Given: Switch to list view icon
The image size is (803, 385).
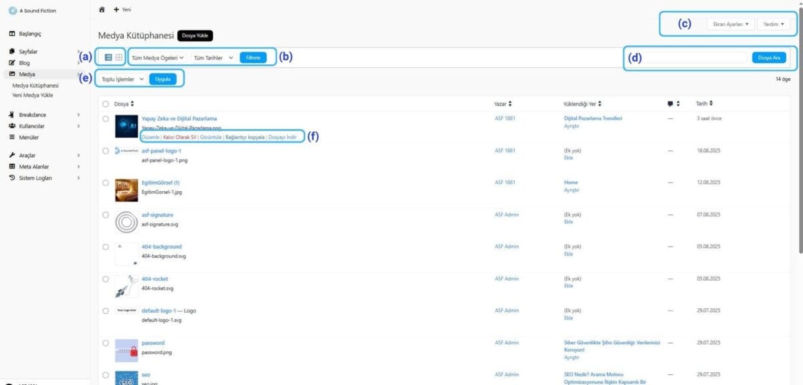Looking at the screenshot, I should point(108,57).
